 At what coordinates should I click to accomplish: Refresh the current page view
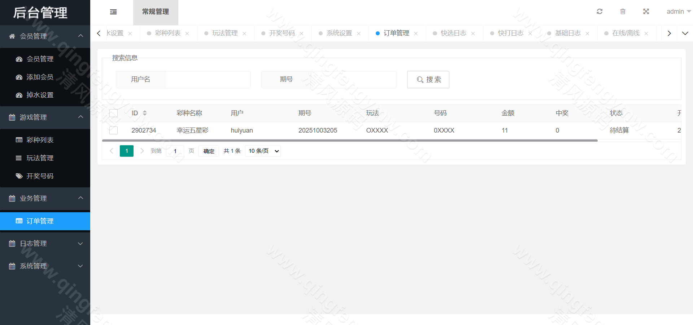pyautogui.click(x=600, y=11)
